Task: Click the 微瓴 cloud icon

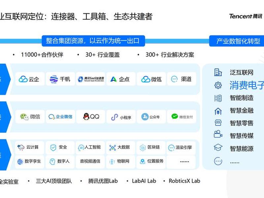Action: click(x=146, y=79)
